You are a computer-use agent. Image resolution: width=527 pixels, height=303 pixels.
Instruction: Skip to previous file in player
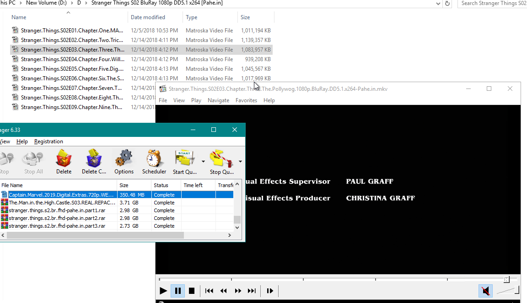(209, 291)
